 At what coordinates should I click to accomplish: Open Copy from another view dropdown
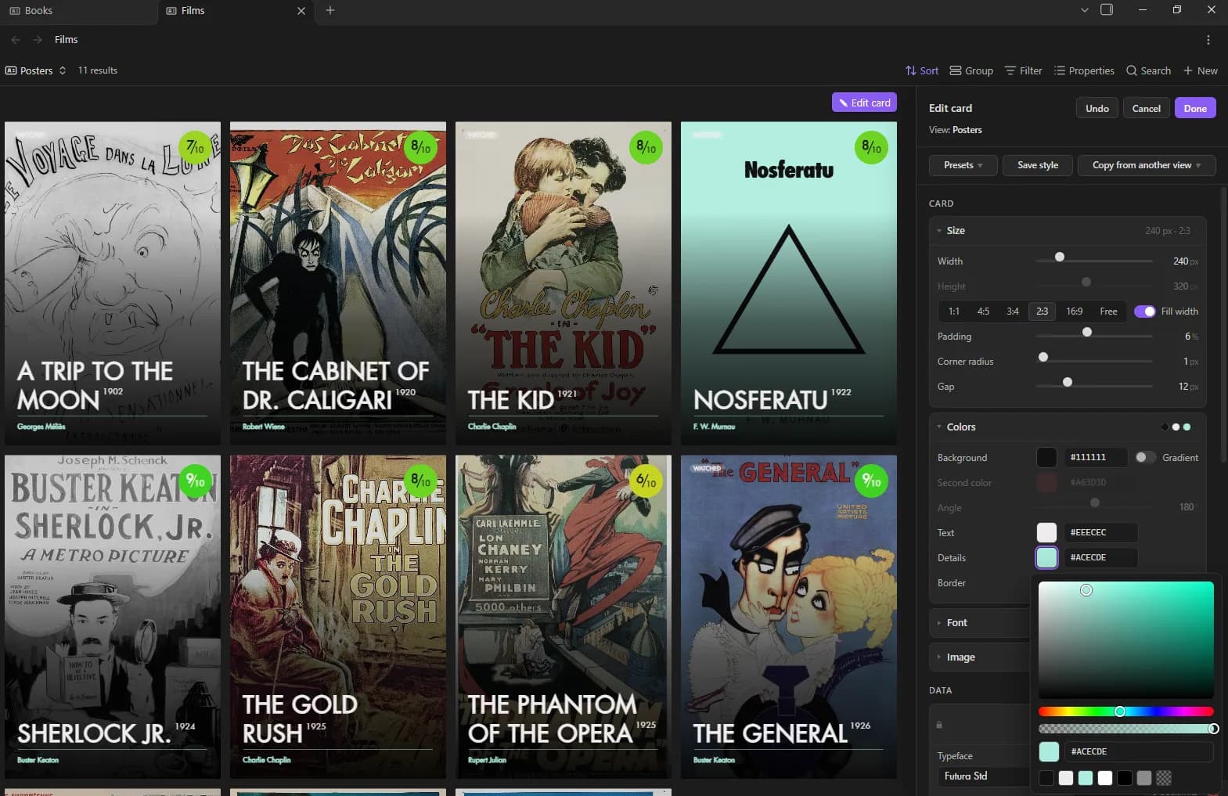(x=1147, y=165)
